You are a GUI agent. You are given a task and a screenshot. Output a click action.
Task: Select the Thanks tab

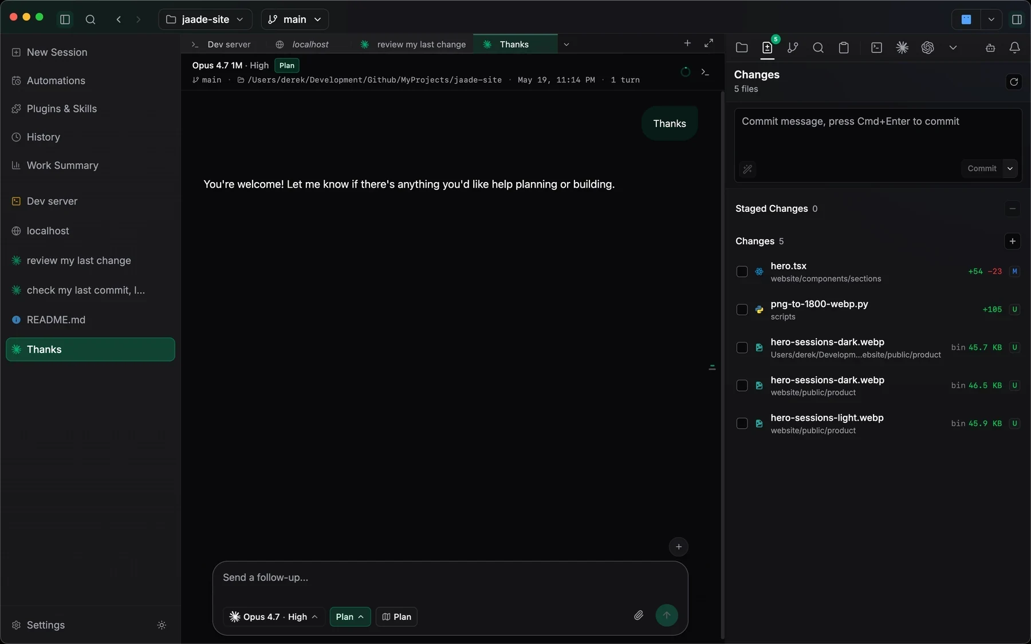coord(515,44)
